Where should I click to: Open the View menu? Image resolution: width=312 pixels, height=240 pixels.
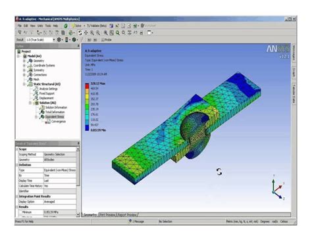click(x=32, y=26)
